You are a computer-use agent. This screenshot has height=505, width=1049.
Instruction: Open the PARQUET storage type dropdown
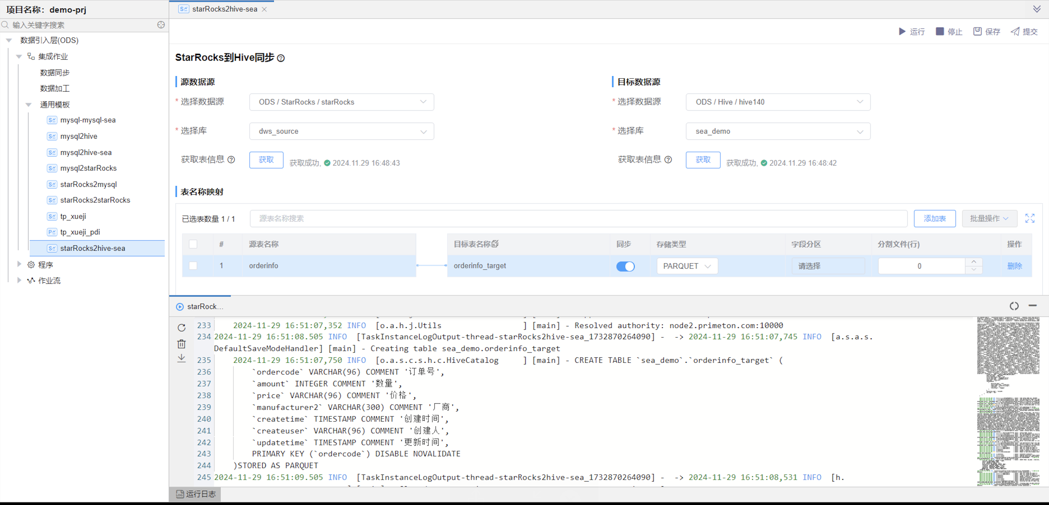coord(687,266)
